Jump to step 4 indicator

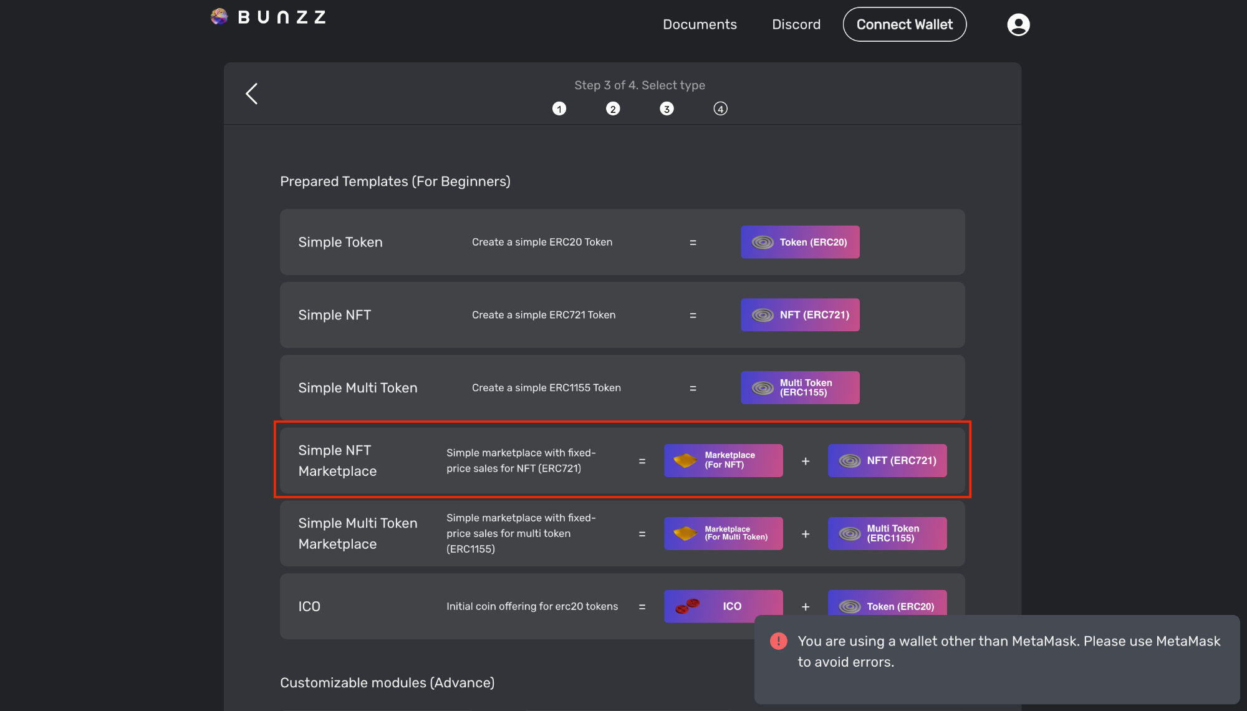[x=721, y=109]
